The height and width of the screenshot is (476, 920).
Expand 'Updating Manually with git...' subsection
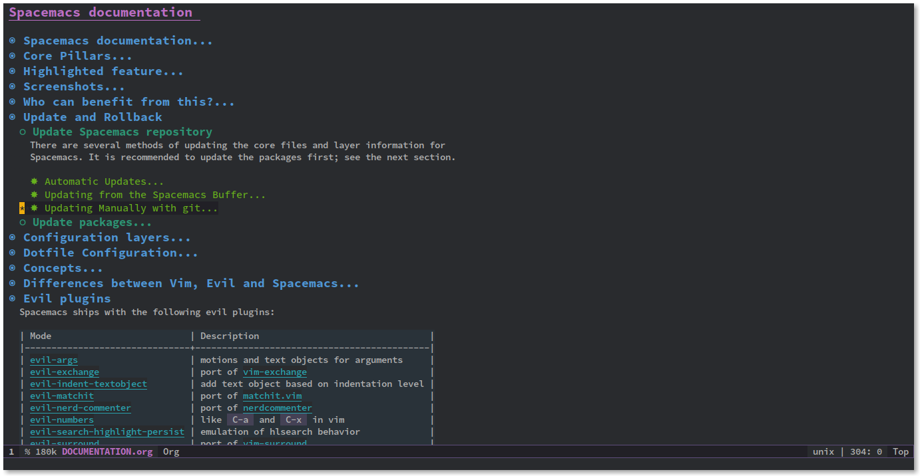click(131, 208)
